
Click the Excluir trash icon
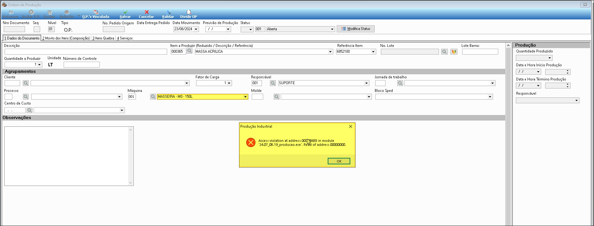click(49, 12)
